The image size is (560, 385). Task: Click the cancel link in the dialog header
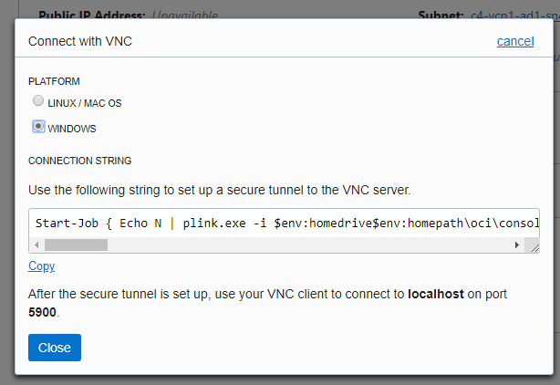(x=514, y=41)
